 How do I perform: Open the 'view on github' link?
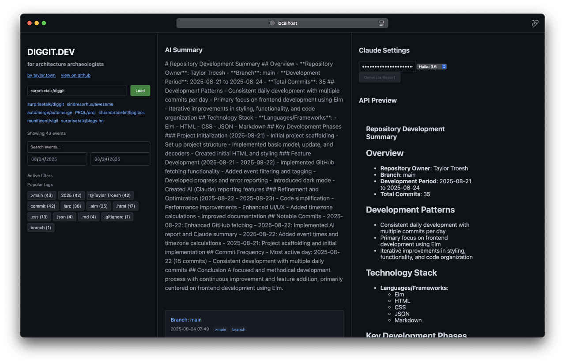pyautogui.click(x=75, y=75)
